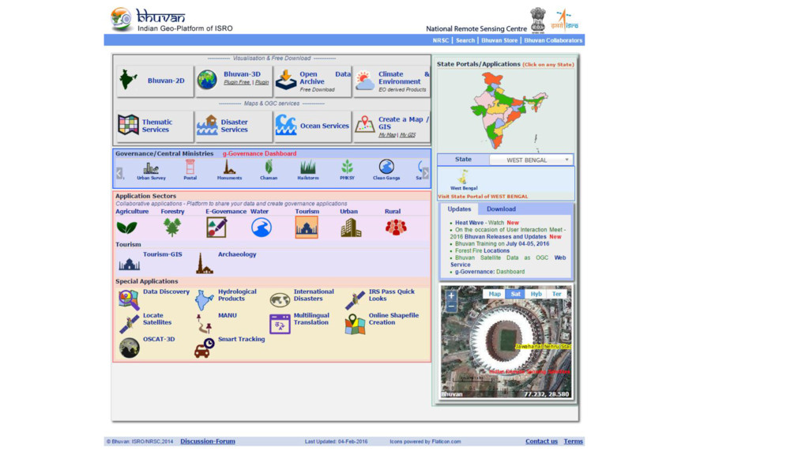Open the g-Governance Dashboard link
The width and height of the screenshot is (809, 455).
[259, 154]
